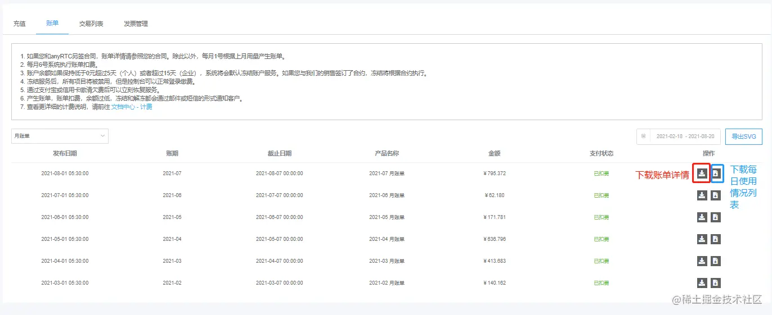Download bill details for the 2021-06 bill
The width and height of the screenshot is (772, 315).
(702, 195)
